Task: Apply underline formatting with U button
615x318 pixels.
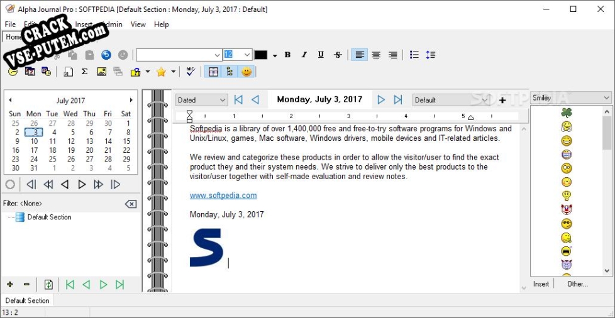Action: pos(321,55)
